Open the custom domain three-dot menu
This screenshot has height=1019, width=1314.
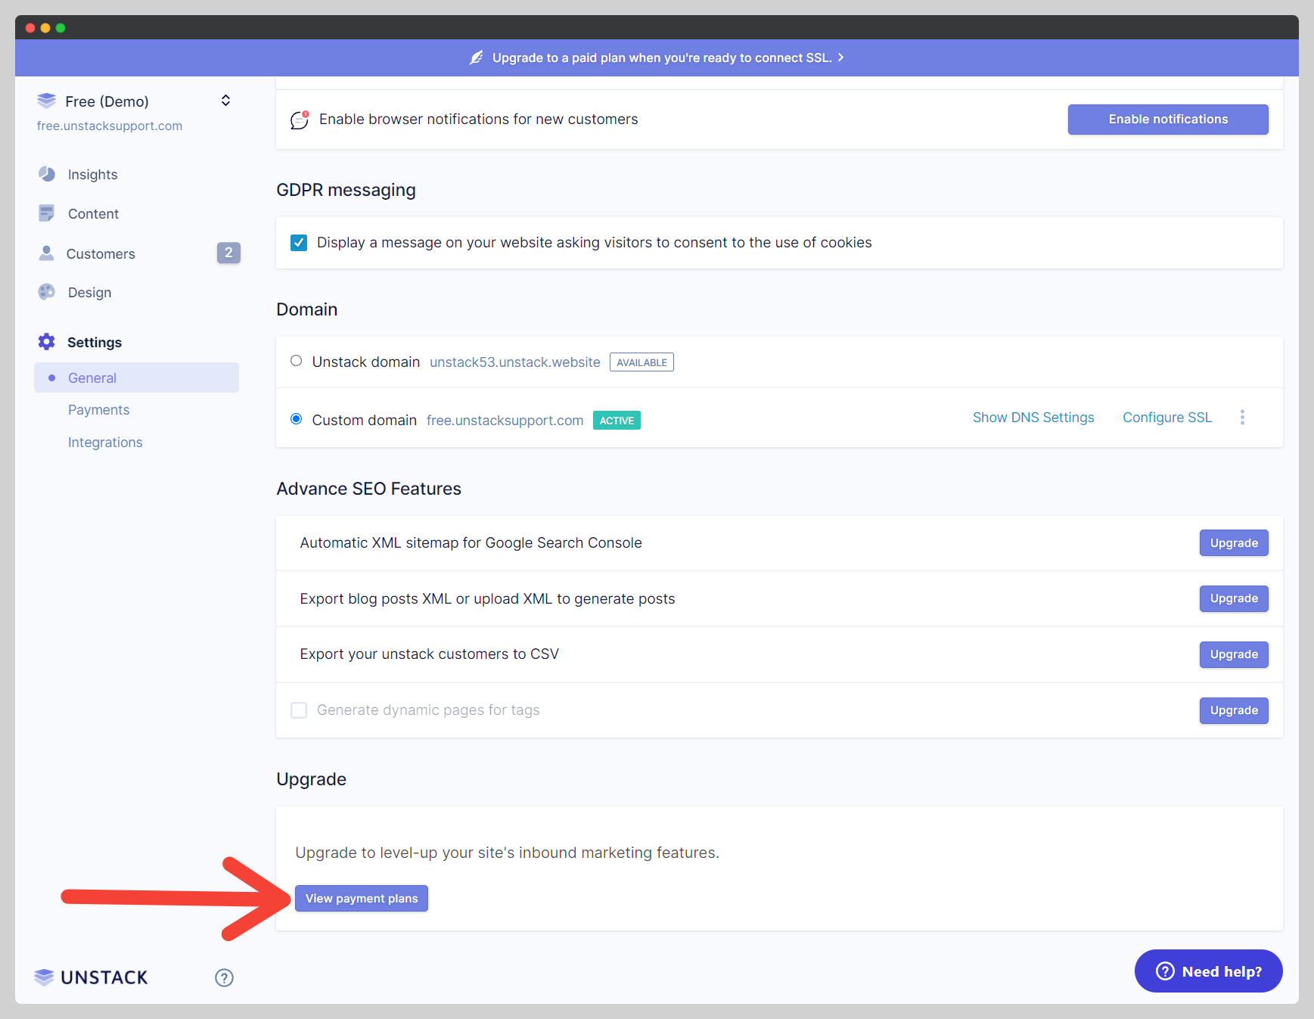[x=1242, y=418]
